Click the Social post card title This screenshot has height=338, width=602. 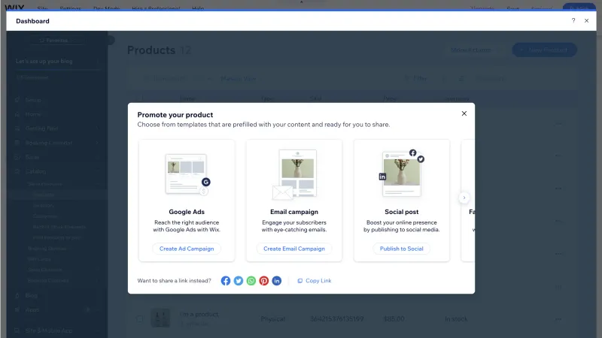pyautogui.click(x=402, y=212)
